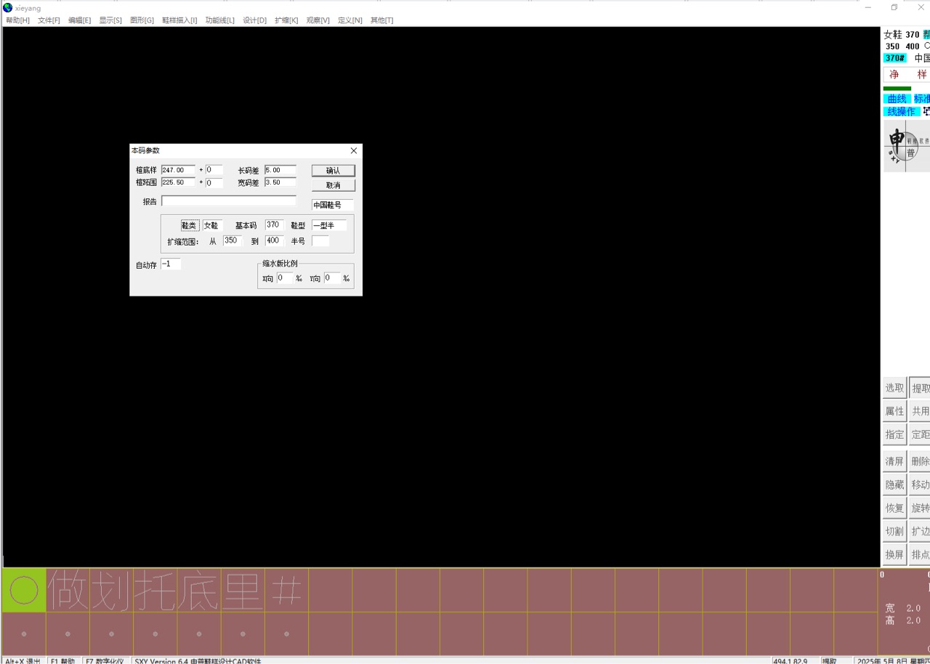Open the 图形[G] menu

coord(142,20)
